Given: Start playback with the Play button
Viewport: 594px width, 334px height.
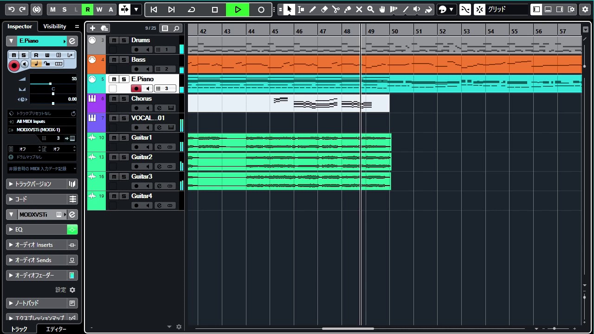Looking at the screenshot, I should [238, 9].
